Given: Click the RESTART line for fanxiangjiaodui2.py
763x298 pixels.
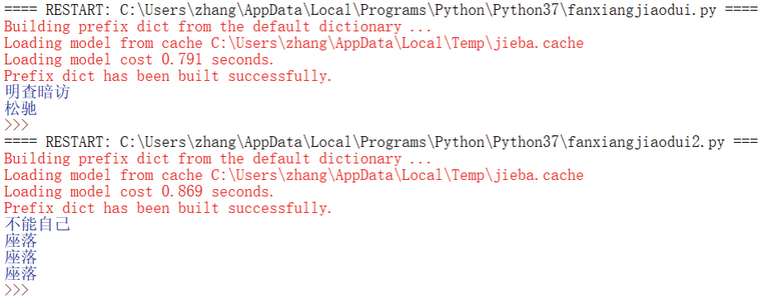Looking at the screenshot, I should point(380,142).
